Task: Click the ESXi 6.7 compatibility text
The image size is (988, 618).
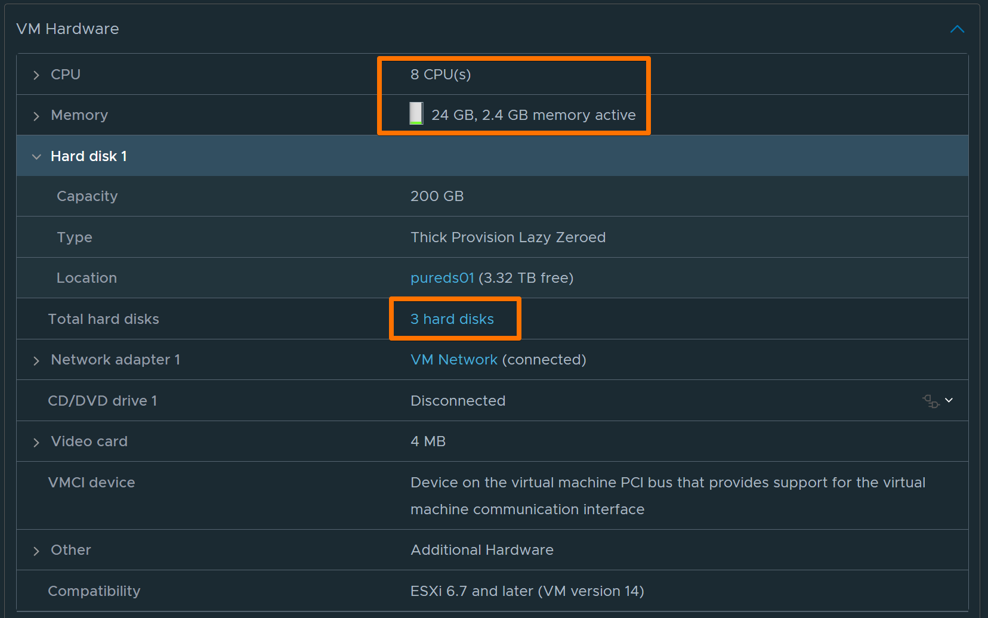Action: [x=527, y=591]
